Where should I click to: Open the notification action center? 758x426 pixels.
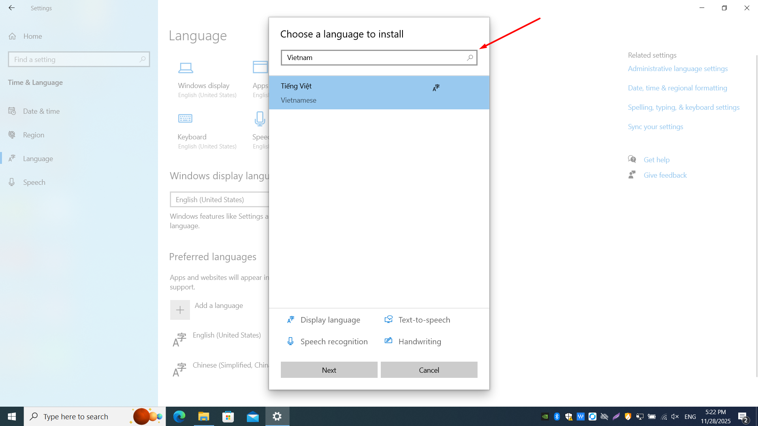[743, 417]
